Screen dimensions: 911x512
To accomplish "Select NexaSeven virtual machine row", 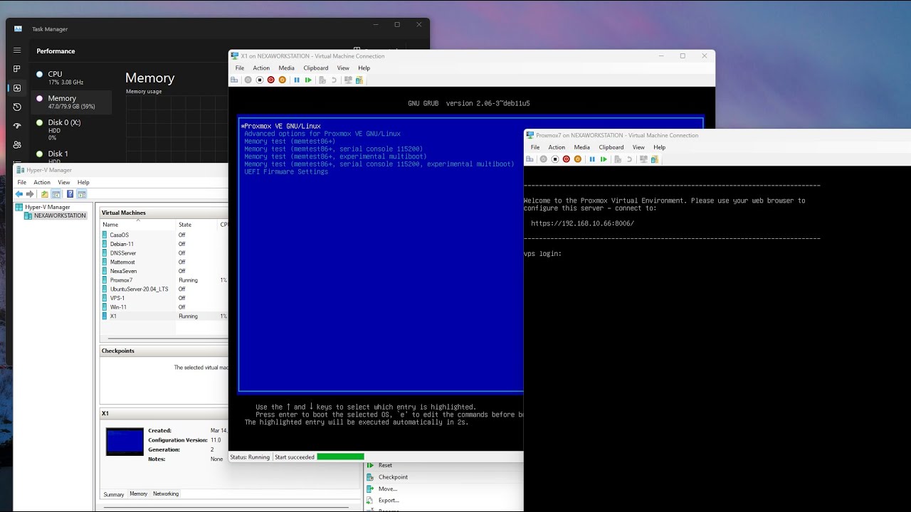I will 164,271.
